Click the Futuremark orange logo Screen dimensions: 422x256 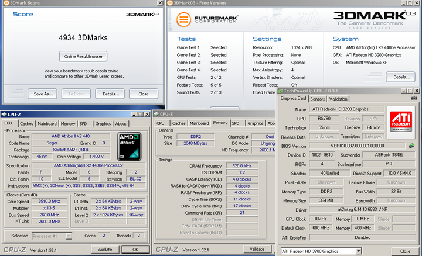click(x=183, y=20)
